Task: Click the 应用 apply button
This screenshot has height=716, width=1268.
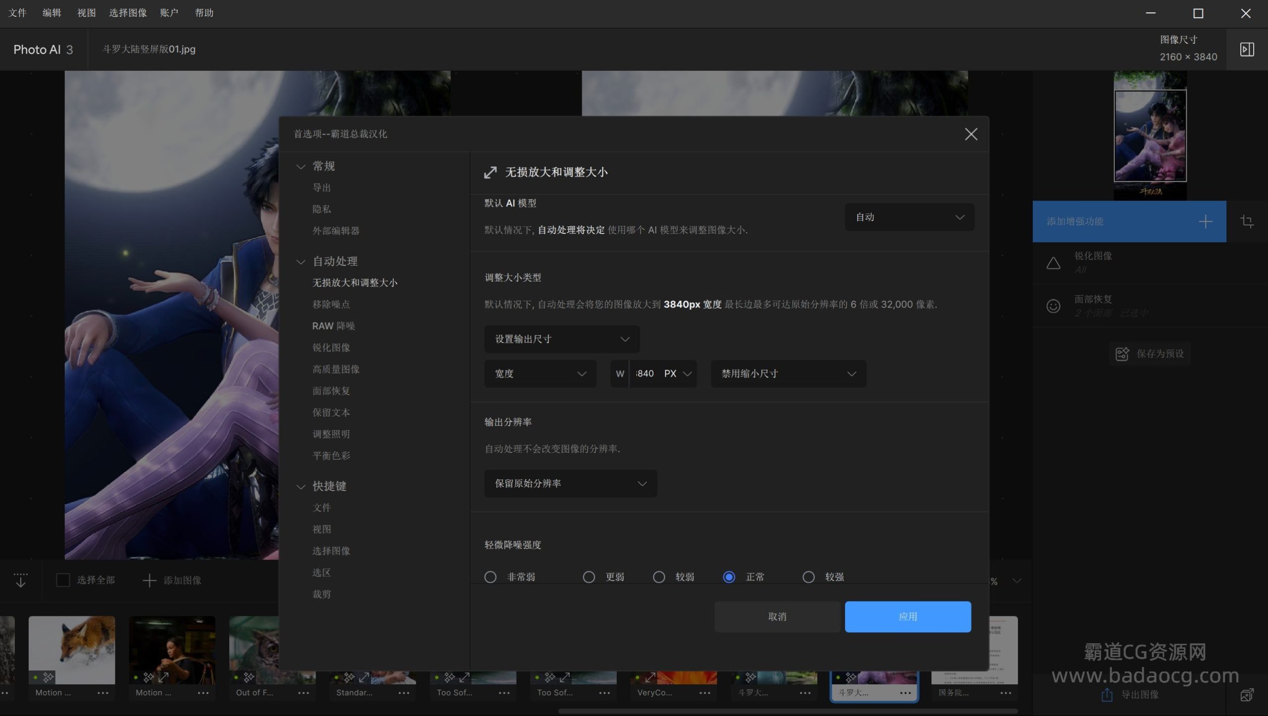Action: click(x=908, y=617)
